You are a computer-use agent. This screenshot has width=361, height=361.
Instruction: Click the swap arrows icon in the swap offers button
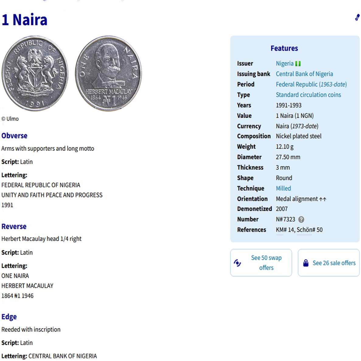pyautogui.click(x=238, y=263)
